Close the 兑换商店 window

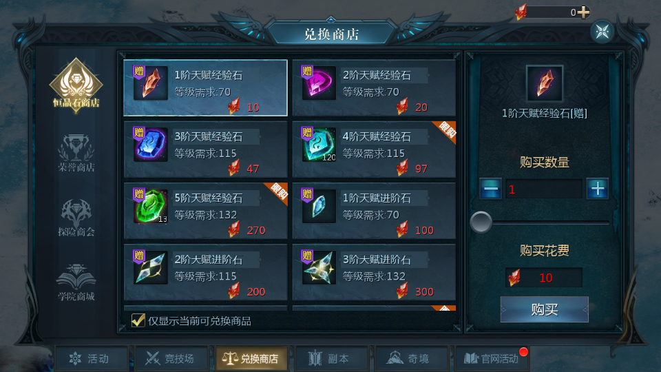click(602, 31)
